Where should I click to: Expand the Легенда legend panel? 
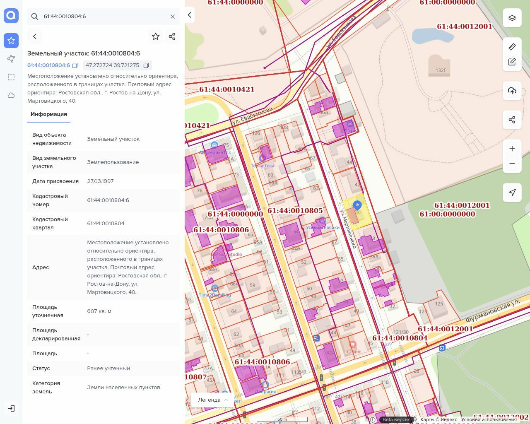[213, 400]
